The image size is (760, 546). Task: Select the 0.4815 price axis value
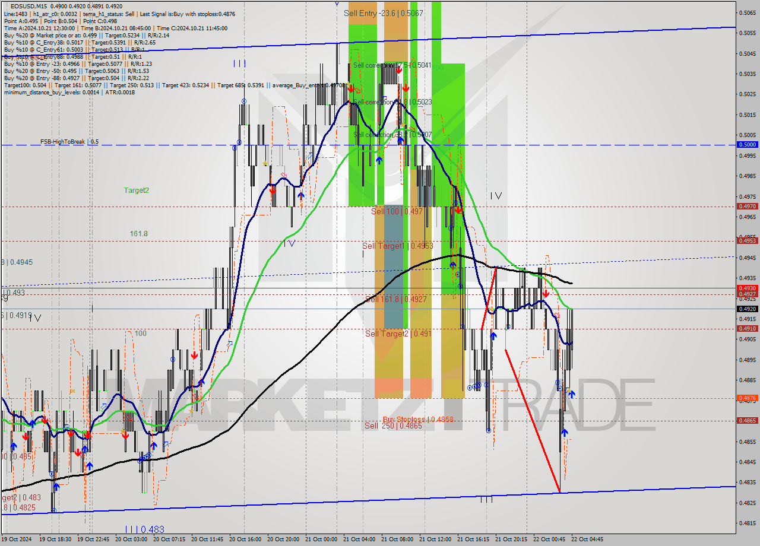pyautogui.click(x=746, y=523)
